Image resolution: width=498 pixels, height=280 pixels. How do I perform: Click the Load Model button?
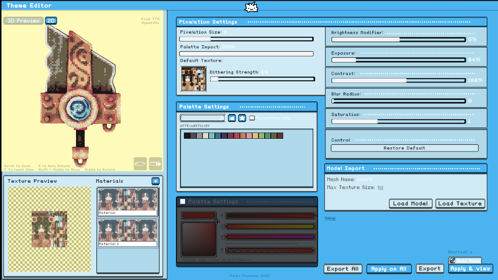(x=410, y=203)
